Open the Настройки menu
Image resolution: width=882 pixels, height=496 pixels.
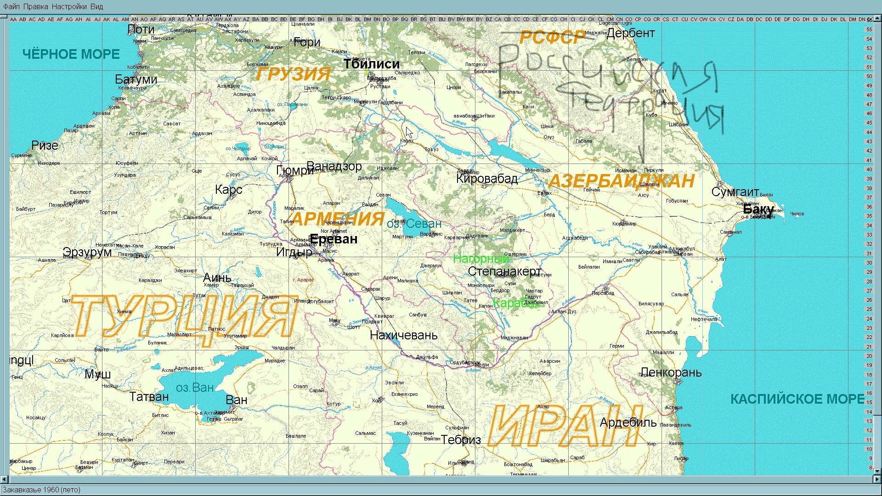[x=69, y=6]
